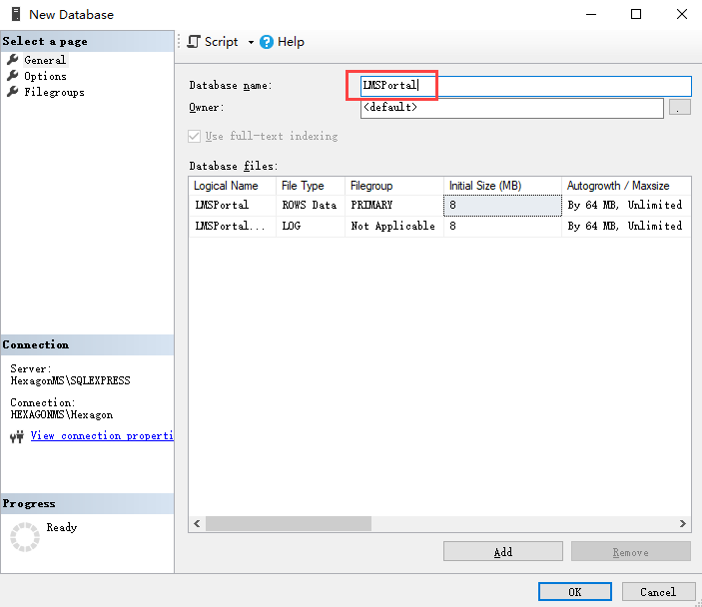Select Initial Size cell for LMSPortal row
Screen dimensions: 702x607
[502, 205]
